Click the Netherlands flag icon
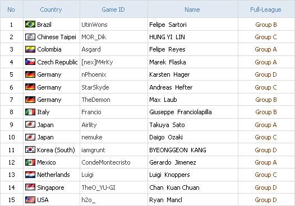Screen dimensions: 295x206 (30, 175)
